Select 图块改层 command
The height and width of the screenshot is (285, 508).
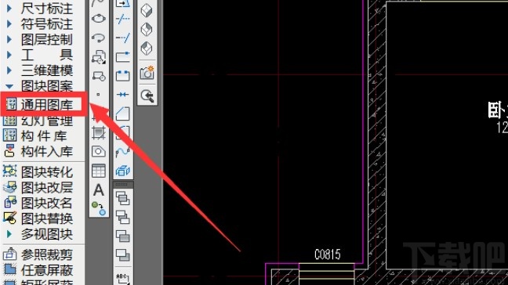[38, 188]
